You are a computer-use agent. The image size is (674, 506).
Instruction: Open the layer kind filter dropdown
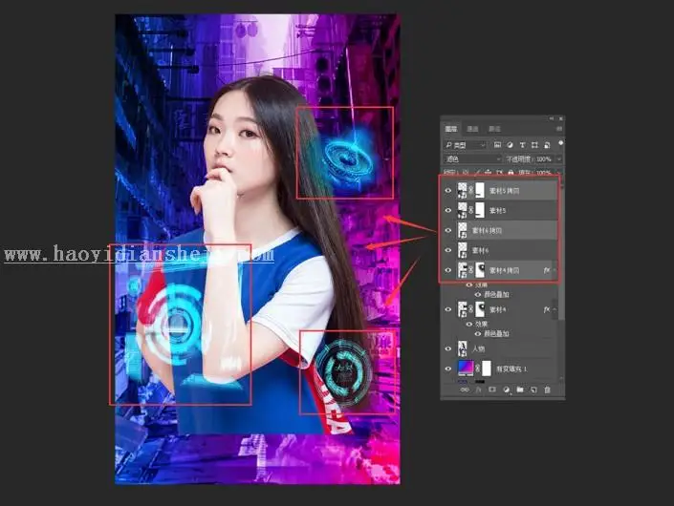click(x=465, y=145)
